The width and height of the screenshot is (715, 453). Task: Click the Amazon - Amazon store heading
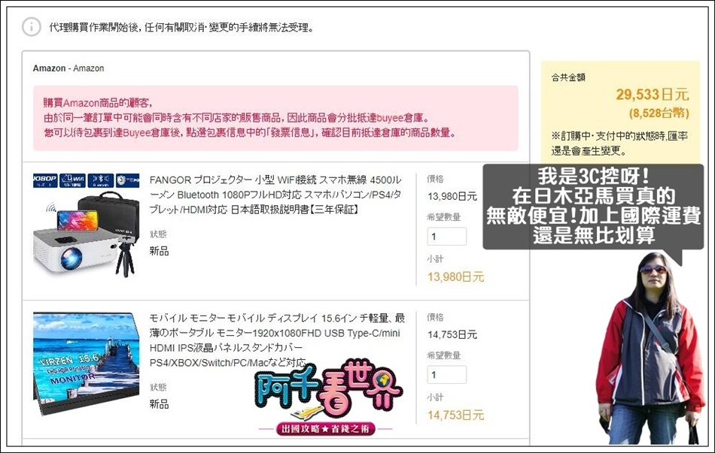(x=68, y=68)
